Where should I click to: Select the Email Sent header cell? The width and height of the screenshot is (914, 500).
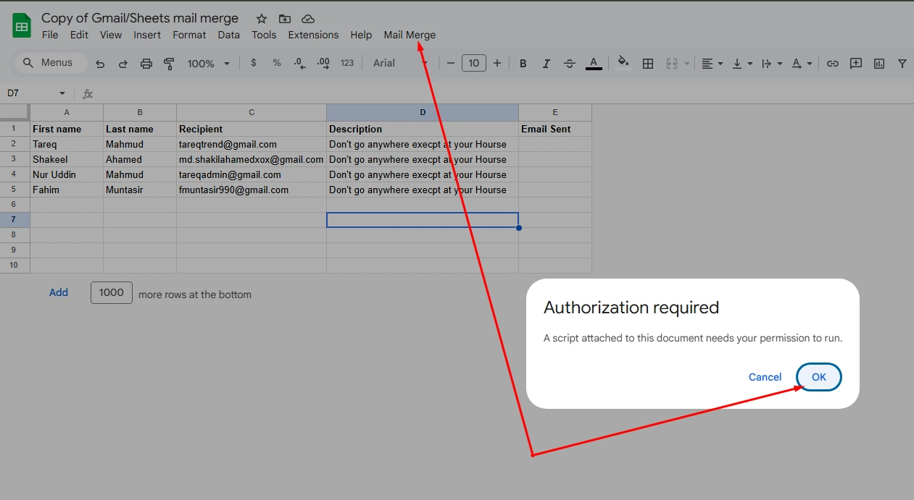point(555,129)
